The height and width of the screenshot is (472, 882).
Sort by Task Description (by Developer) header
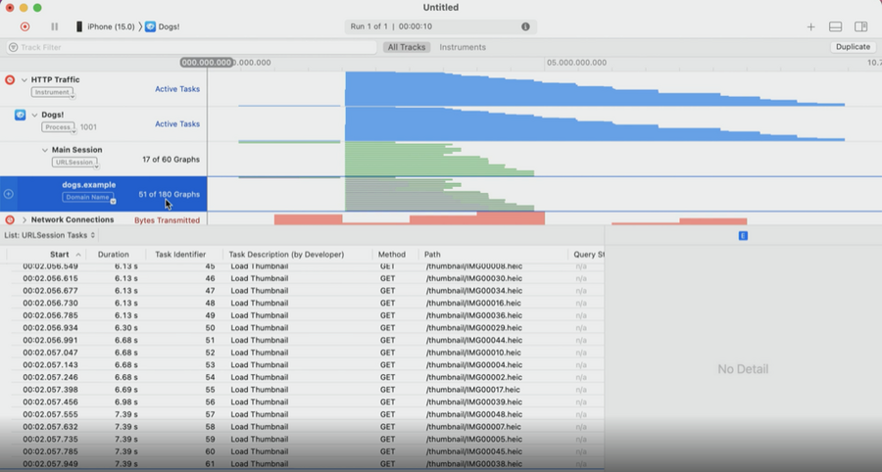[x=286, y=255]
